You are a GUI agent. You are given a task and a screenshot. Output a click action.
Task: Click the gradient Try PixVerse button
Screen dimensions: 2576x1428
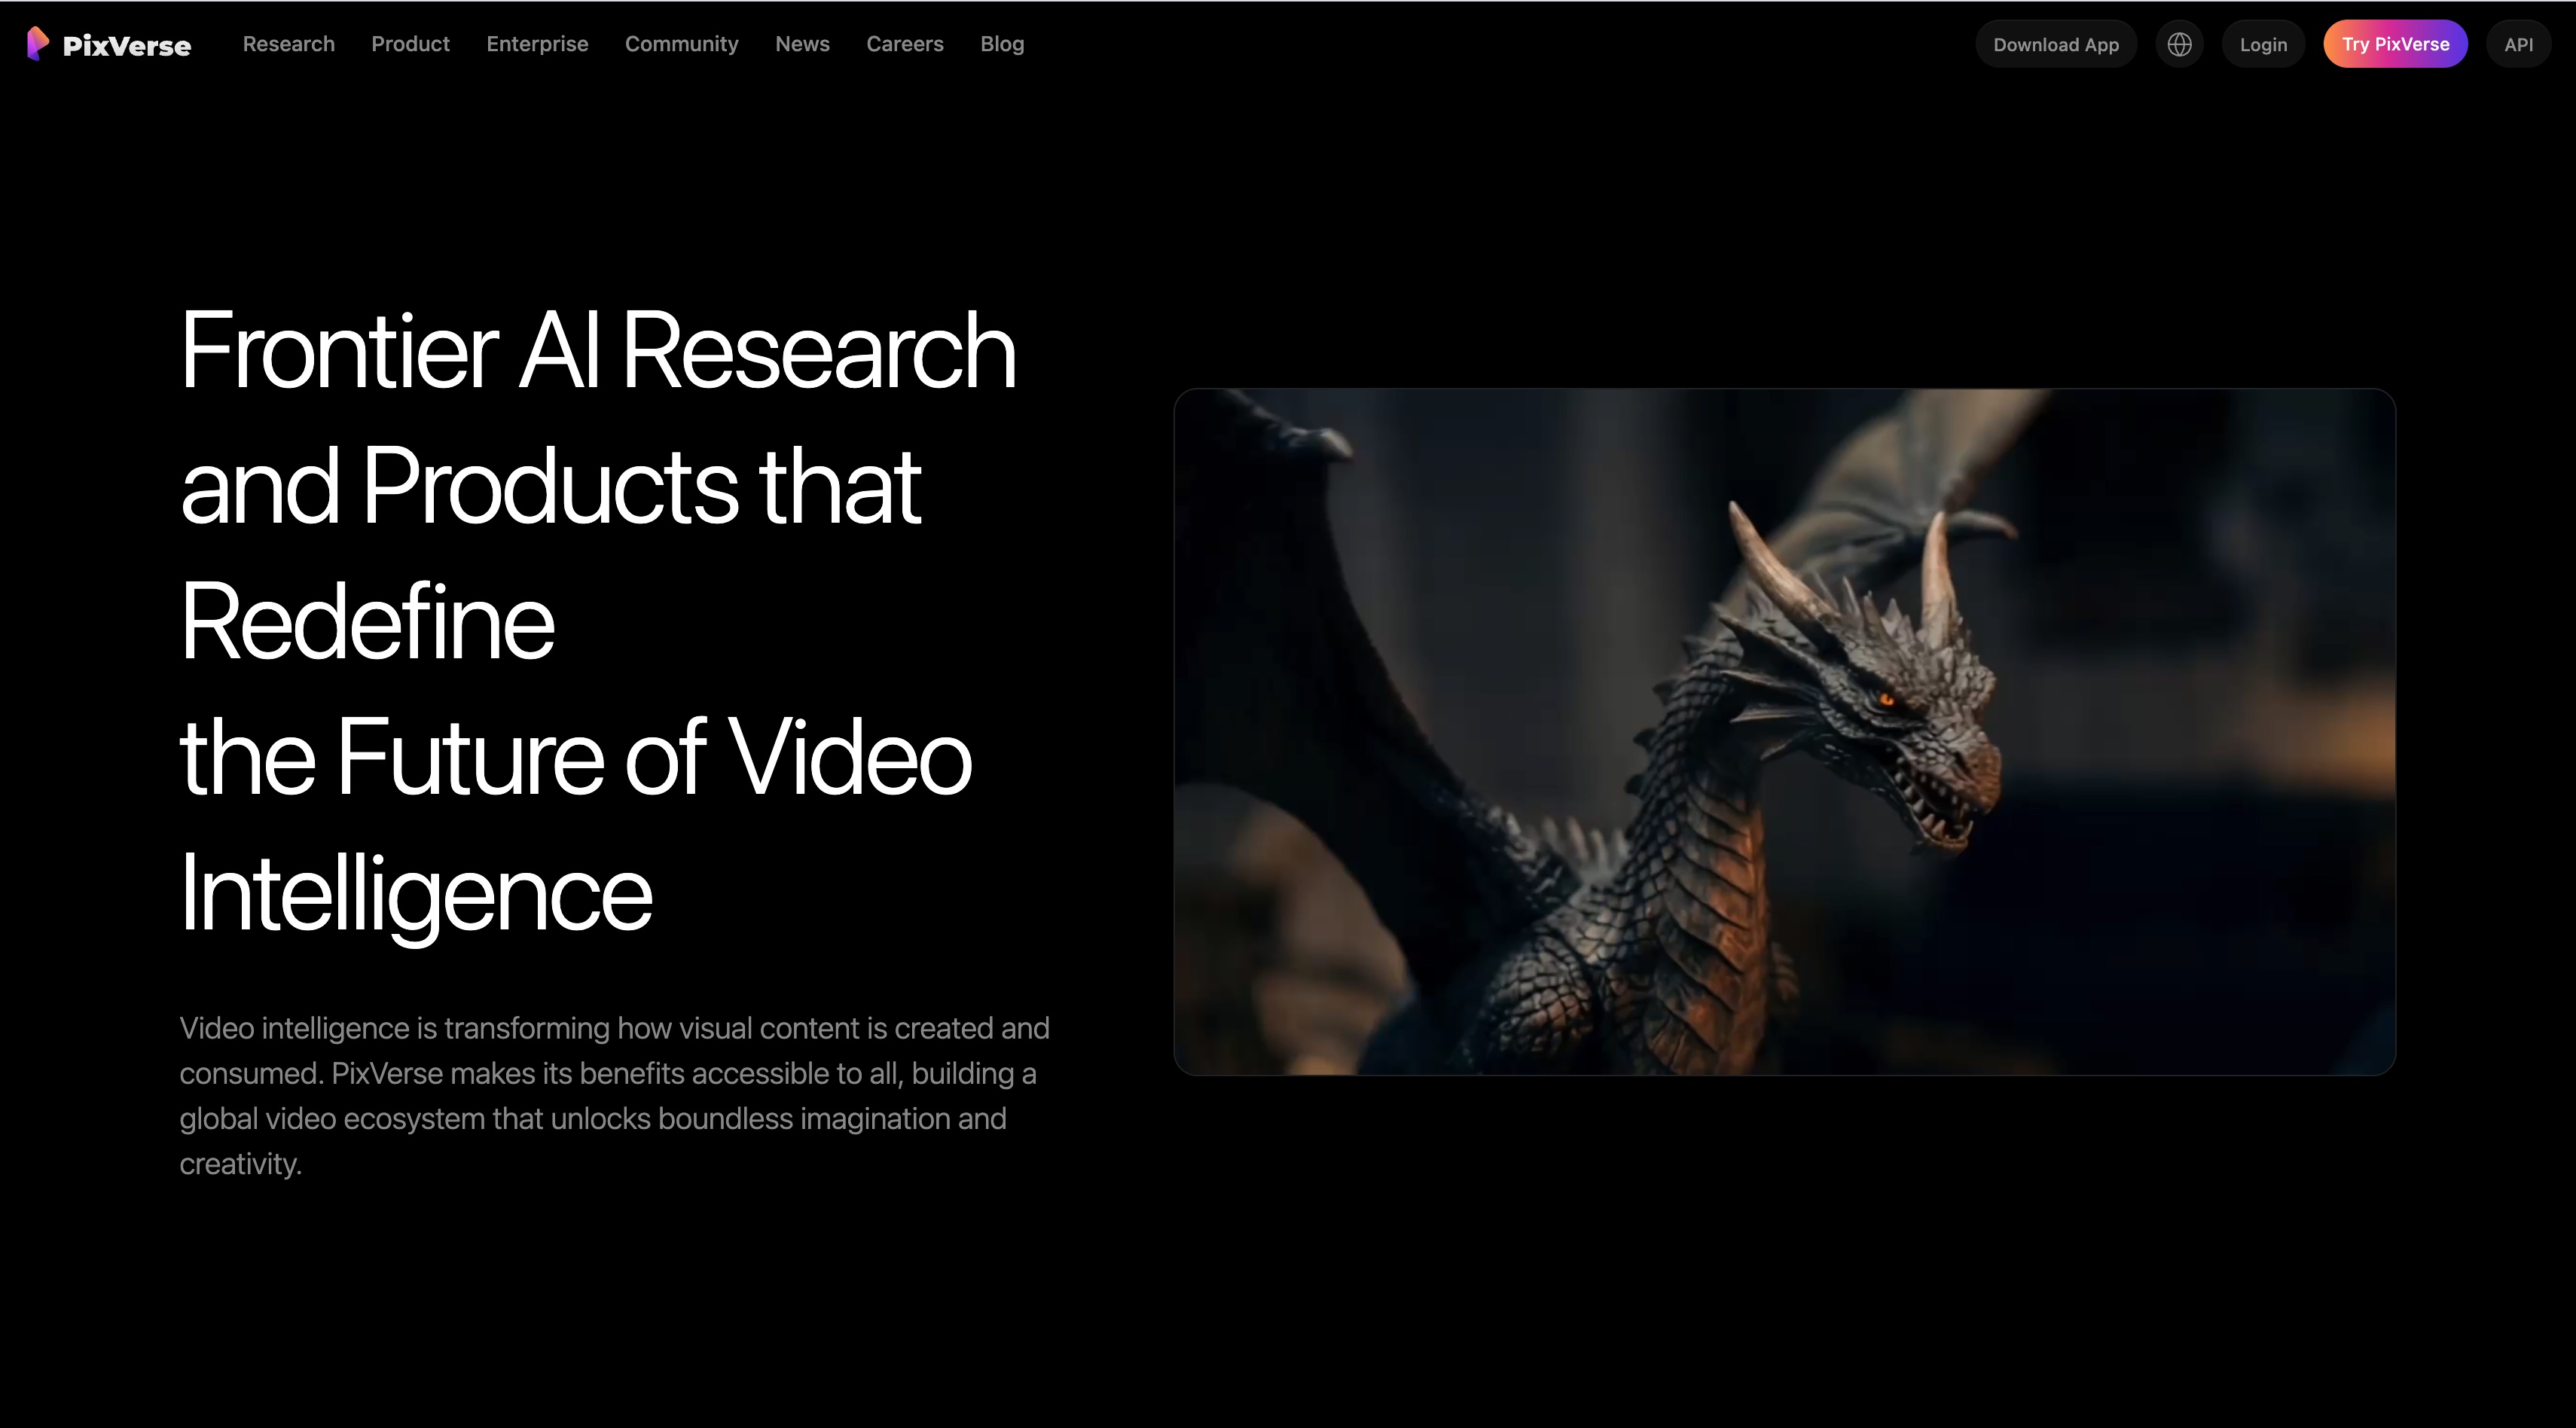pyautogui.click(x=2395, y=44)
